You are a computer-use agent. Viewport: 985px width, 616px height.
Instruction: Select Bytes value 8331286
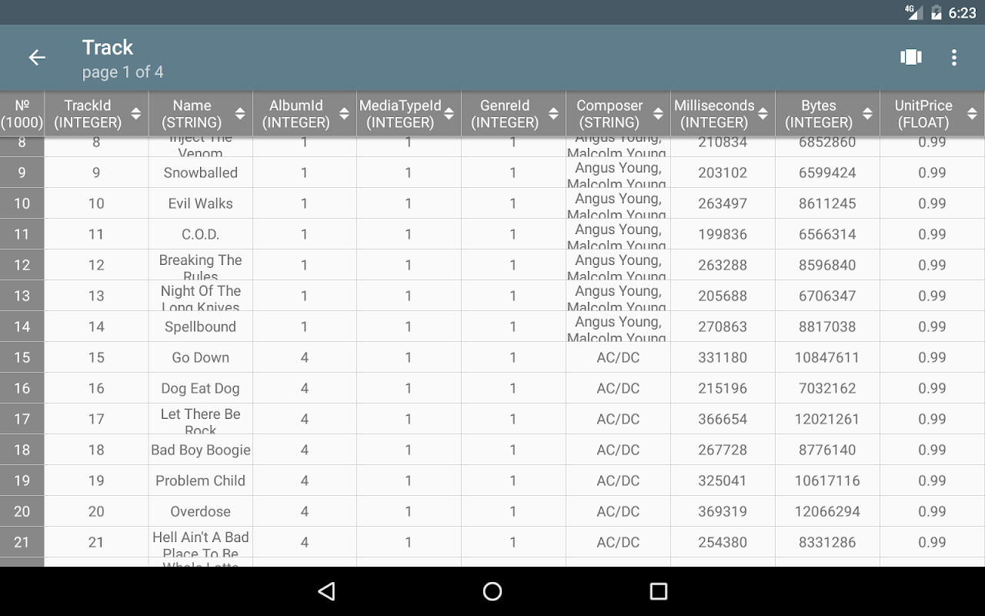click(827, 542)
